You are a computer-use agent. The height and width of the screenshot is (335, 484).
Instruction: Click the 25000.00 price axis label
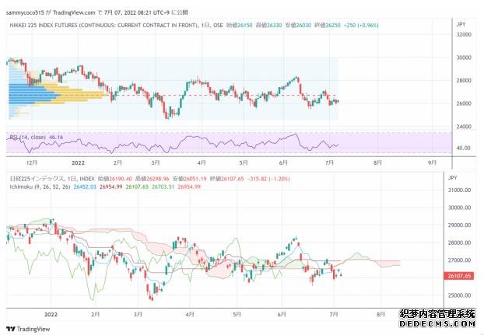pos(459,295)
